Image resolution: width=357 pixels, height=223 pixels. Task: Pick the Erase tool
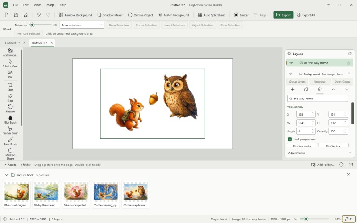coord(10,98)
